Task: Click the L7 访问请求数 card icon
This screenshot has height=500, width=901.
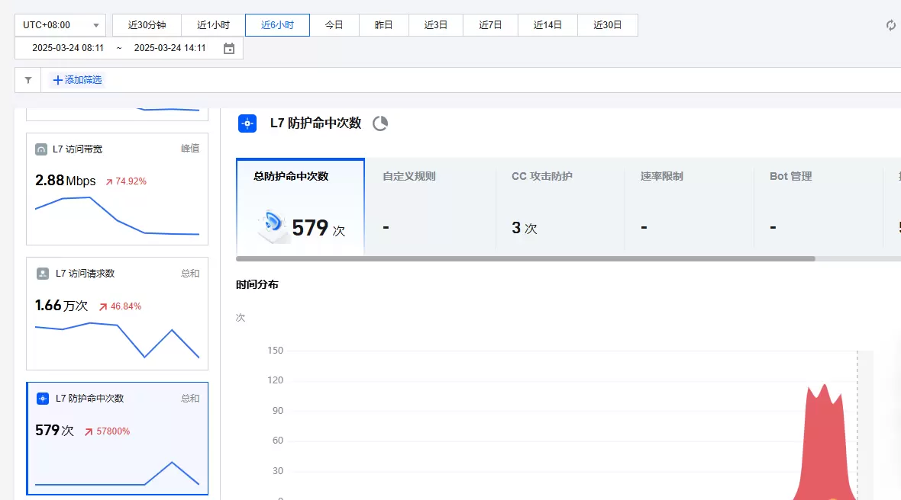Action: [x=43, y=274]
